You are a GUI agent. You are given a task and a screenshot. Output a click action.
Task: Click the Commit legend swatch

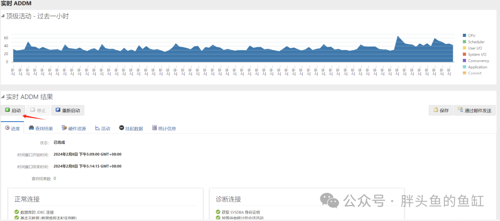pos(464,73)
